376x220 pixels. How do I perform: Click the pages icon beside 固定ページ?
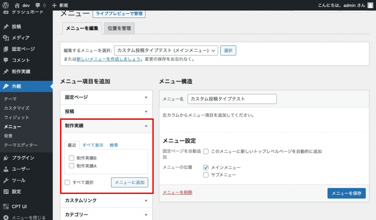[6, 49]
